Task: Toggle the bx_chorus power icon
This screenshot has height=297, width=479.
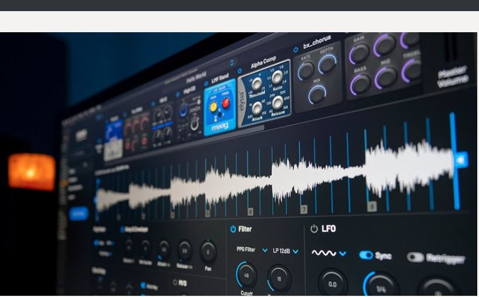Action: [295, 50]
